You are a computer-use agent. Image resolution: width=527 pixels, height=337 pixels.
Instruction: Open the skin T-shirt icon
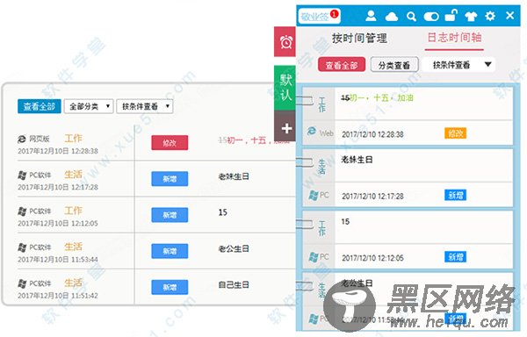[x=471, y=16]
